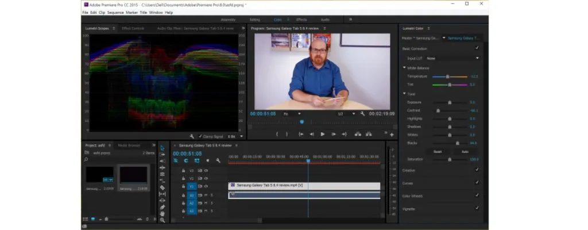
Task: Click the Extract button in Program monitor
Action: click(369, 134)
